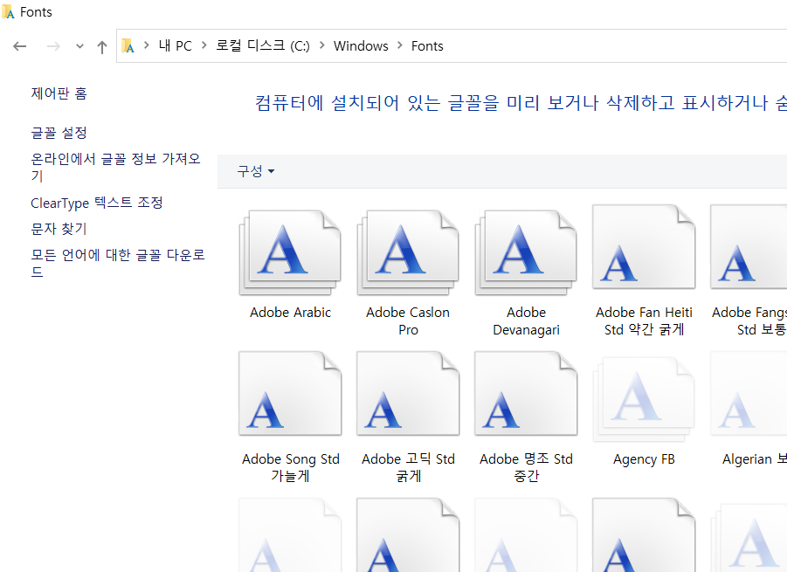787x572 pixels.
Task: Select Adobe Song Std 가늘게 font icon
Action: 290,393
